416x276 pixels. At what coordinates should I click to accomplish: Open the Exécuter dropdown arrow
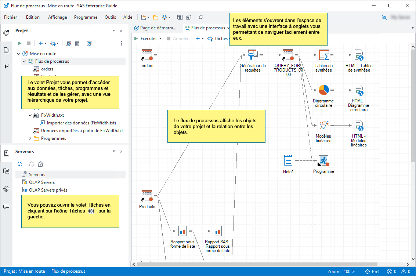(160, 38)
